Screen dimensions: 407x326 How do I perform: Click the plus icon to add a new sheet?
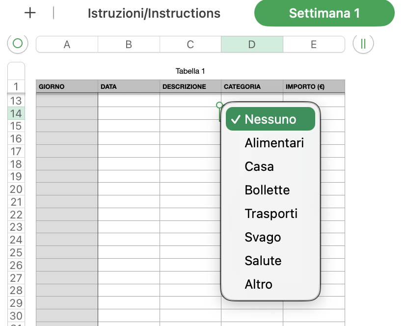[30, 13]
